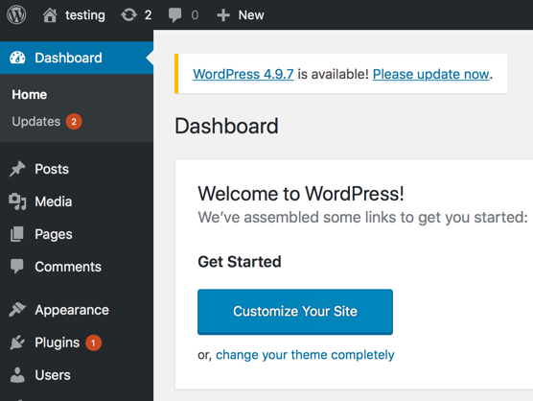Select the Dashboard sidebar menu item
This screenshot has height=401, width=533.
77,58
